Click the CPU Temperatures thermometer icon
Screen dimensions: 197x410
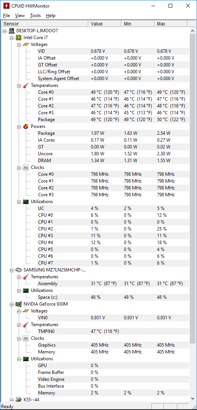click(26, 85)
